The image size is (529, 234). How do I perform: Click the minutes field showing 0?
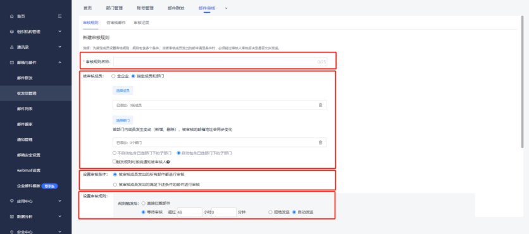pos(223,212)
